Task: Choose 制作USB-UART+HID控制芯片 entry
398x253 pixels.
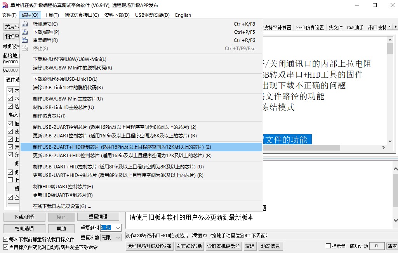Action: pos(141,167)
